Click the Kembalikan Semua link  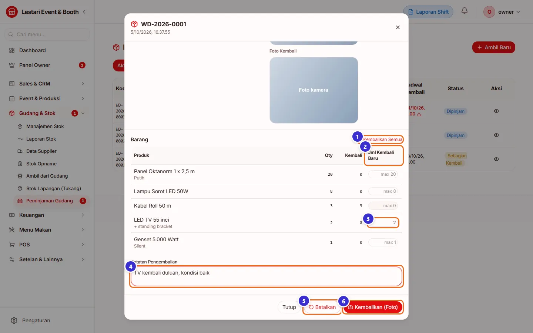pyautogui.click(x=383, y=139)
